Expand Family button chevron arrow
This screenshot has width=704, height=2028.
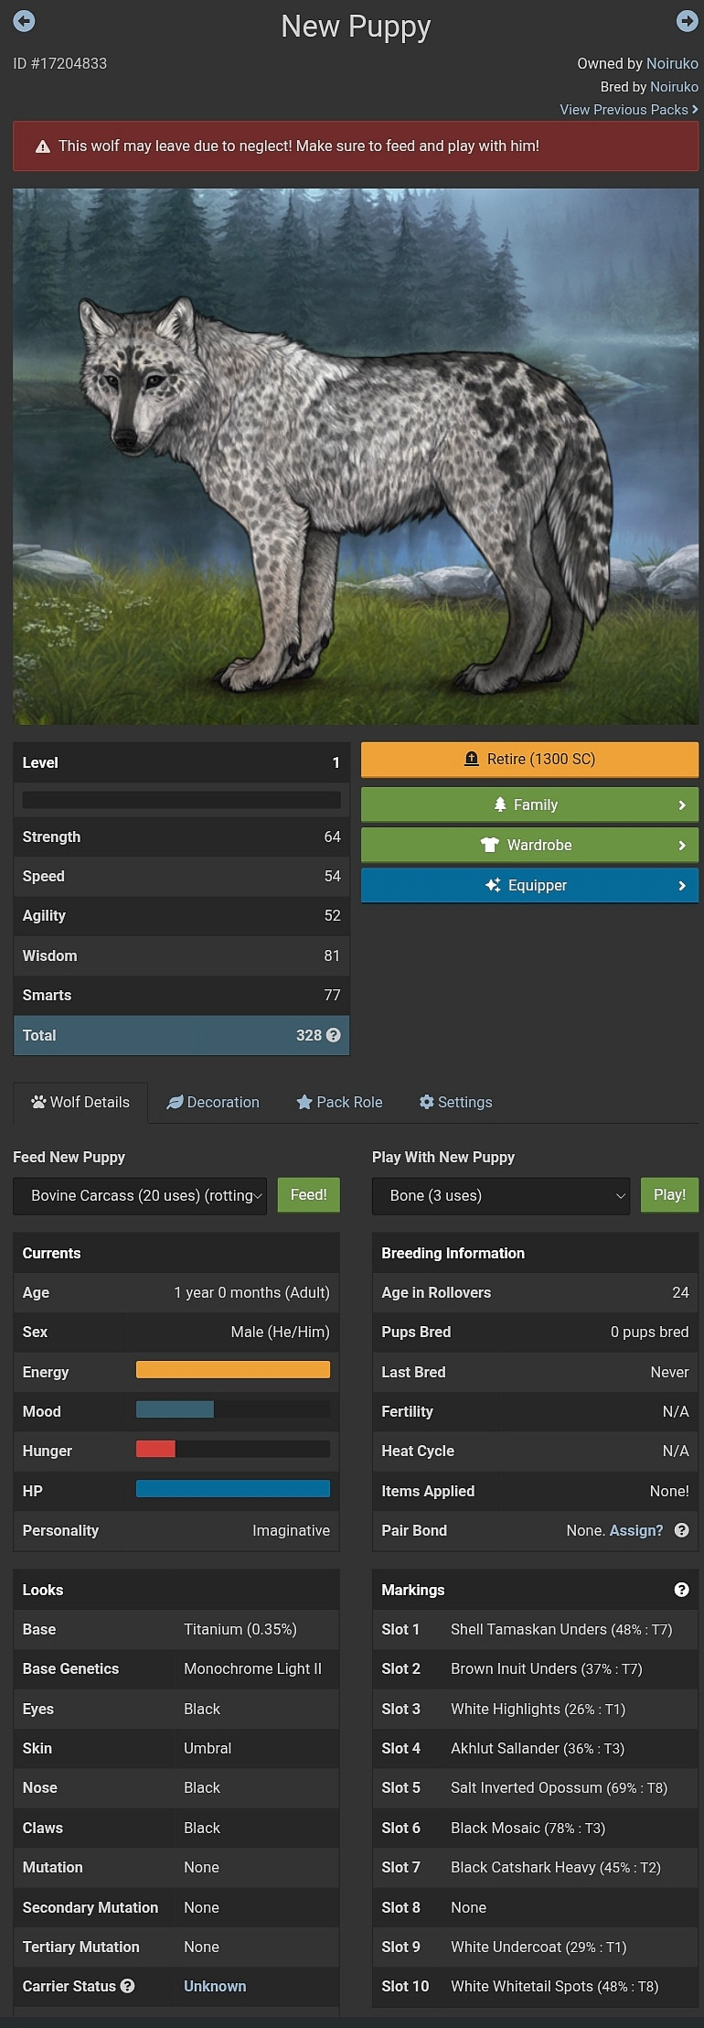(x=682, y=805)
